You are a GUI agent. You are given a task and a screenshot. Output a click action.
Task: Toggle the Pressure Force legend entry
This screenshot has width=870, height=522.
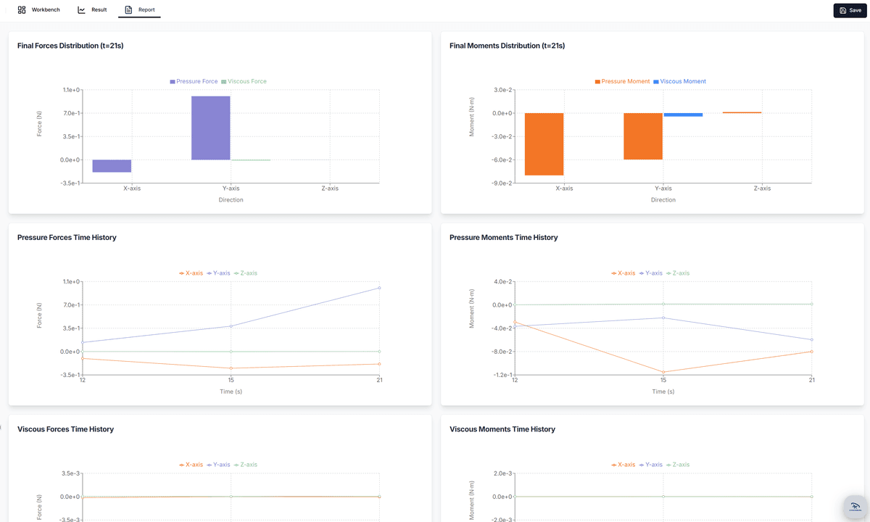[194, 81]
